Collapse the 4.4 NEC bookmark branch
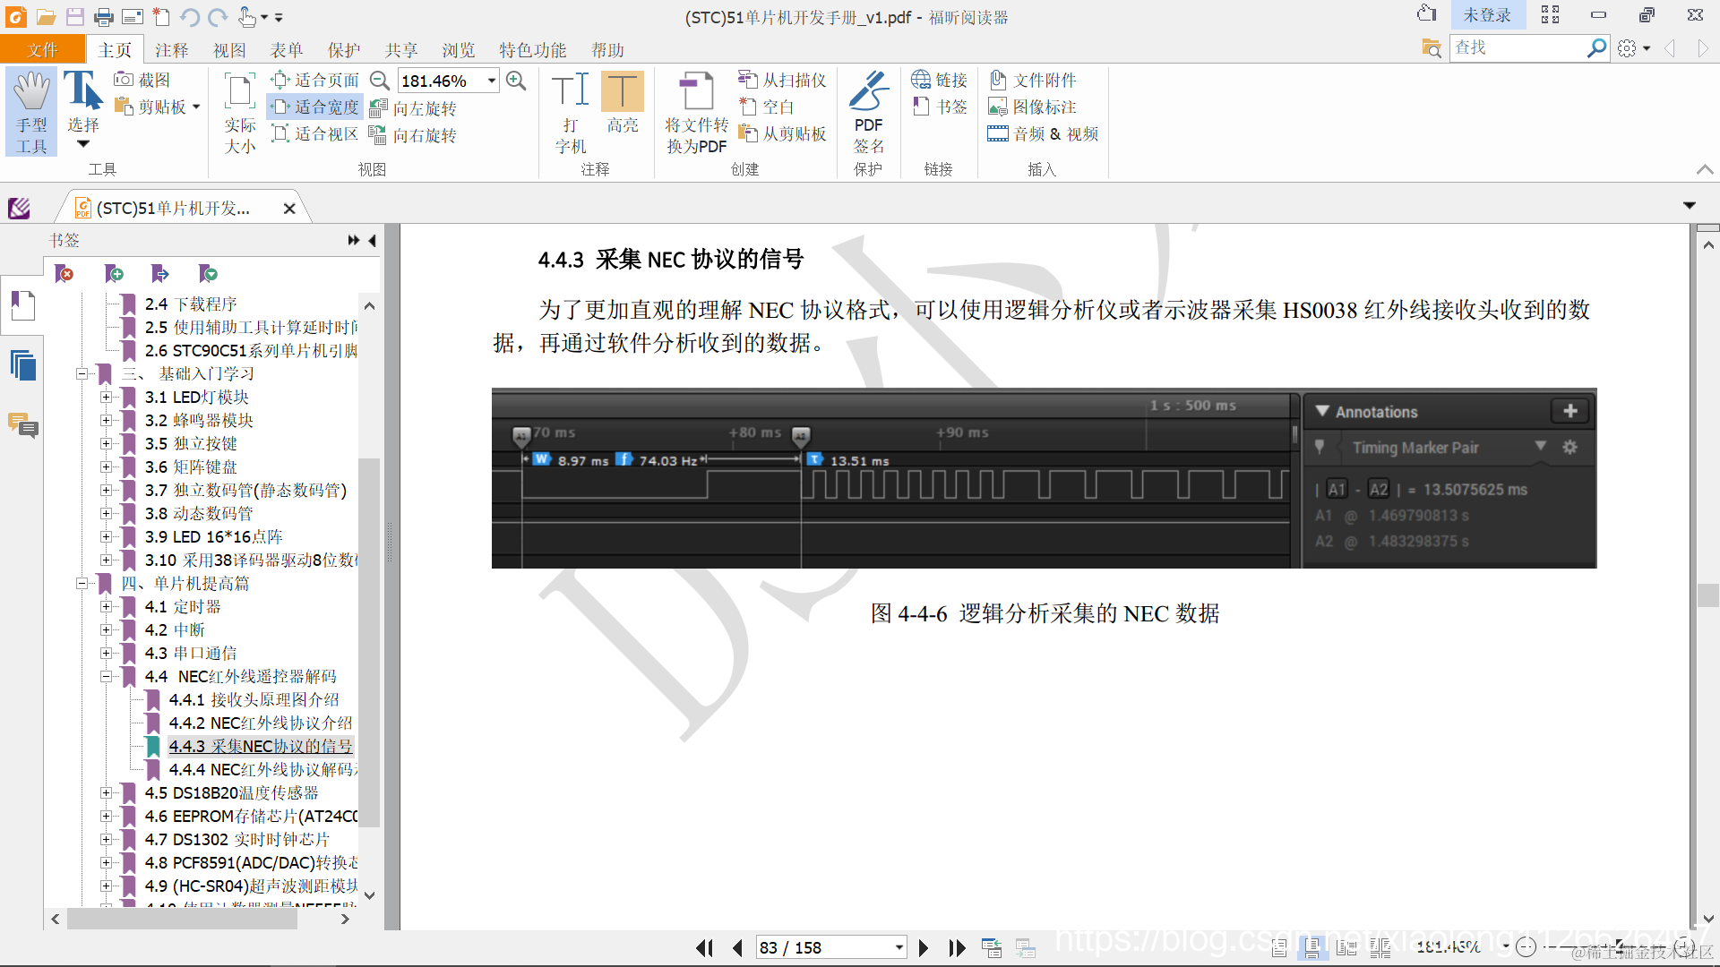This screenshot has width=1720, height=967. point(106,677)
